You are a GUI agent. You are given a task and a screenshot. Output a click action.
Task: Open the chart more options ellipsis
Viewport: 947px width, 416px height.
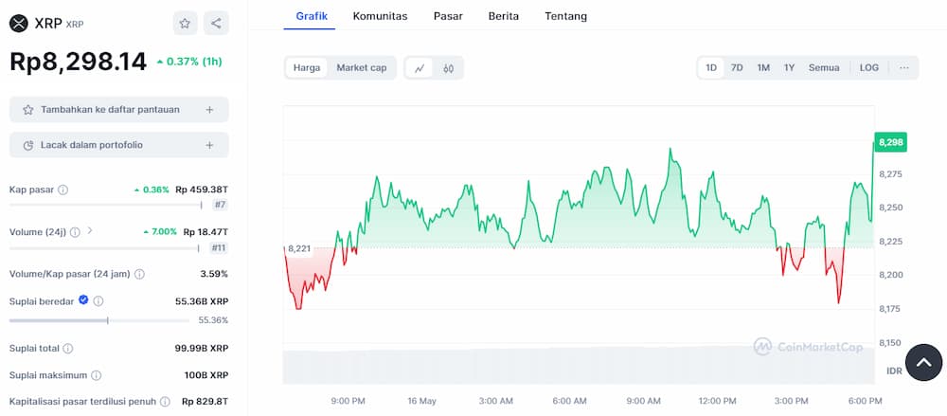pyautogui.click(x=903, y=67)
